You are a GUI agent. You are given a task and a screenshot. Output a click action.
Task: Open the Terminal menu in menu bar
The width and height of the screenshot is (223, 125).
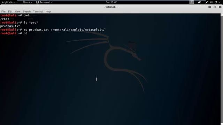[x=38, y=11]
